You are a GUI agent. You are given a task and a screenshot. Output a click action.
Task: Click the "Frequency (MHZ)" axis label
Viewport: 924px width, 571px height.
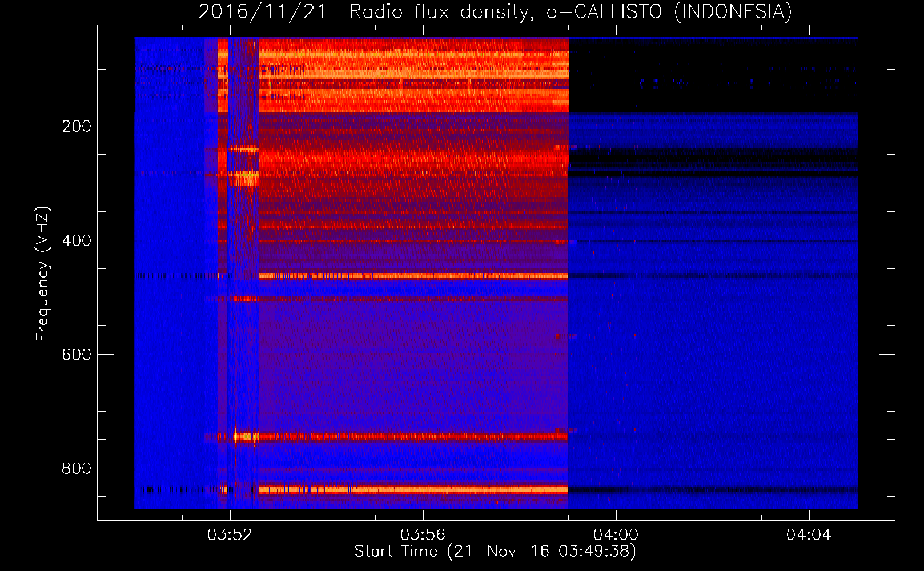coord(43,274)
